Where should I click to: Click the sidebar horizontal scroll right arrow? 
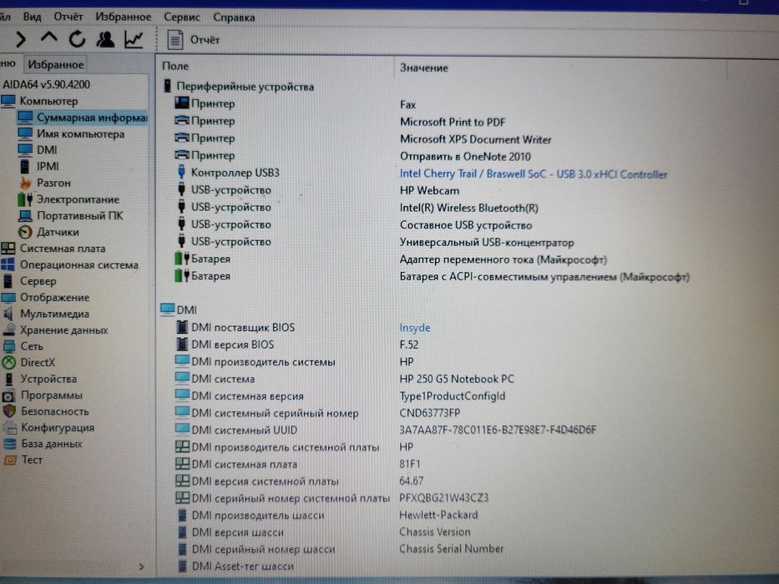(x=141, y=566)
